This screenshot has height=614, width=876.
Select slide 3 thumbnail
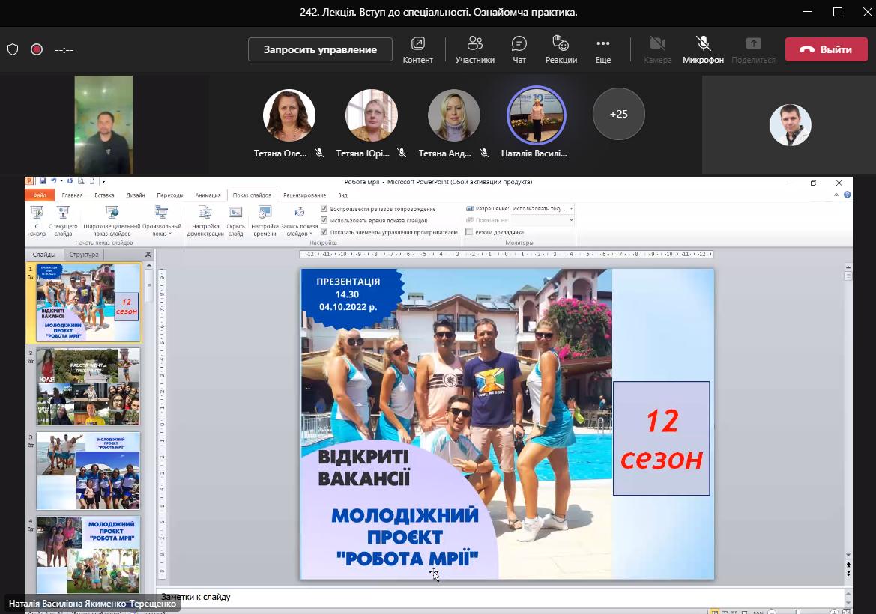(x=88, y=470)
